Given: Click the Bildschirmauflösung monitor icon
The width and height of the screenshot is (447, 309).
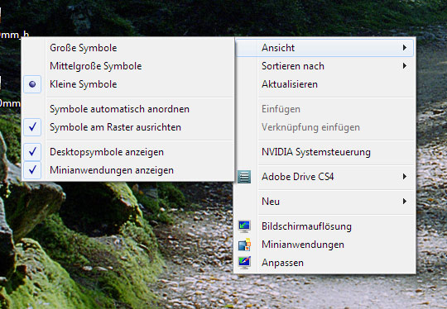Looking at the screenshot, I should pyautogui.click(x=244, y=226).
